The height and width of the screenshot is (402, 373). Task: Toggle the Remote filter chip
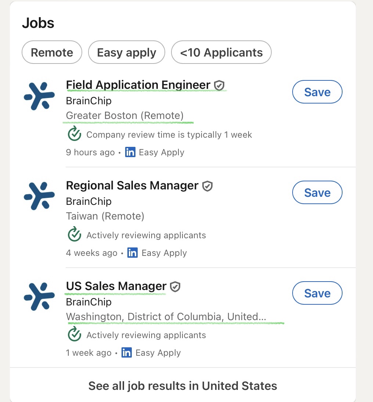[x=52, y=52]
